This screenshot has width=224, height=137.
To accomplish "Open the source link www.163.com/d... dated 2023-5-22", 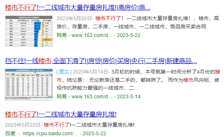I will click(x=92, y=35).
